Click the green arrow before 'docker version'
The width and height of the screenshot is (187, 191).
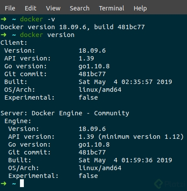[3, 35]
